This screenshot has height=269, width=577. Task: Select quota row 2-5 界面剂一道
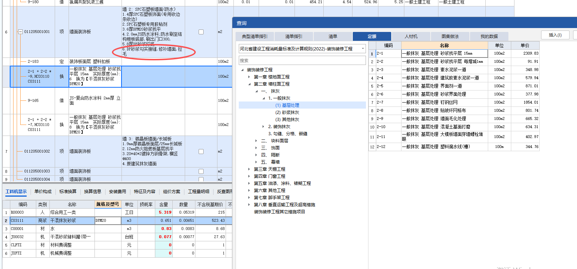tap(454, 86)
